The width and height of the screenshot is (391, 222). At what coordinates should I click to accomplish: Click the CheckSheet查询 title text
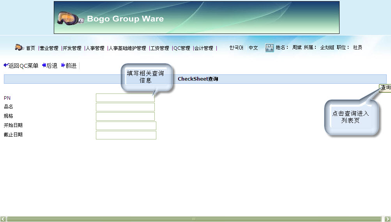coord(198,79)
